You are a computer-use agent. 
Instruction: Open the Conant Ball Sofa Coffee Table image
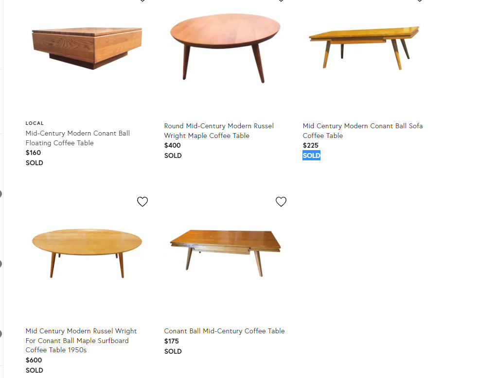(x=364, y=47)
